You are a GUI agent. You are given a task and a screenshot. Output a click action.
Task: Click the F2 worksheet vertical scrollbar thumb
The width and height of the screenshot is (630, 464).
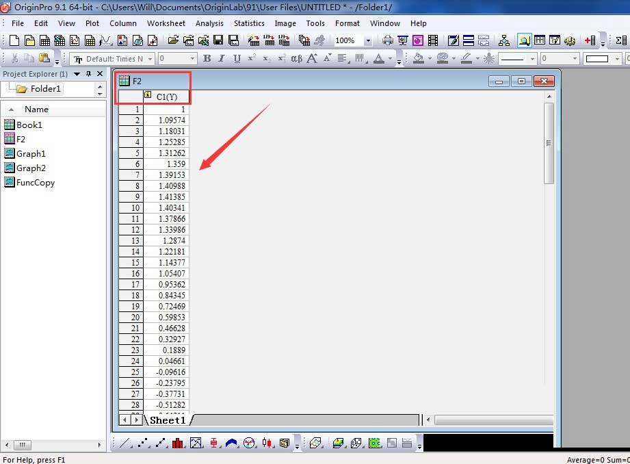point(549,143)
